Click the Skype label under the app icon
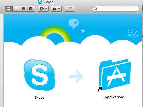The image size is (143, 107). [x=40, y=98]
